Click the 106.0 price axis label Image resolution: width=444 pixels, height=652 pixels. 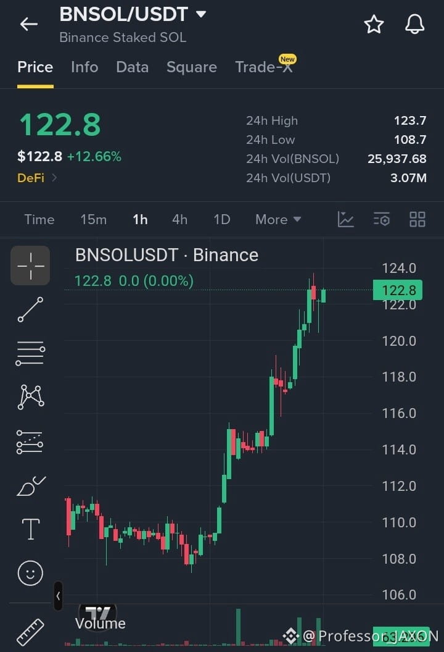pyautogui.click(x=399, y=595)
